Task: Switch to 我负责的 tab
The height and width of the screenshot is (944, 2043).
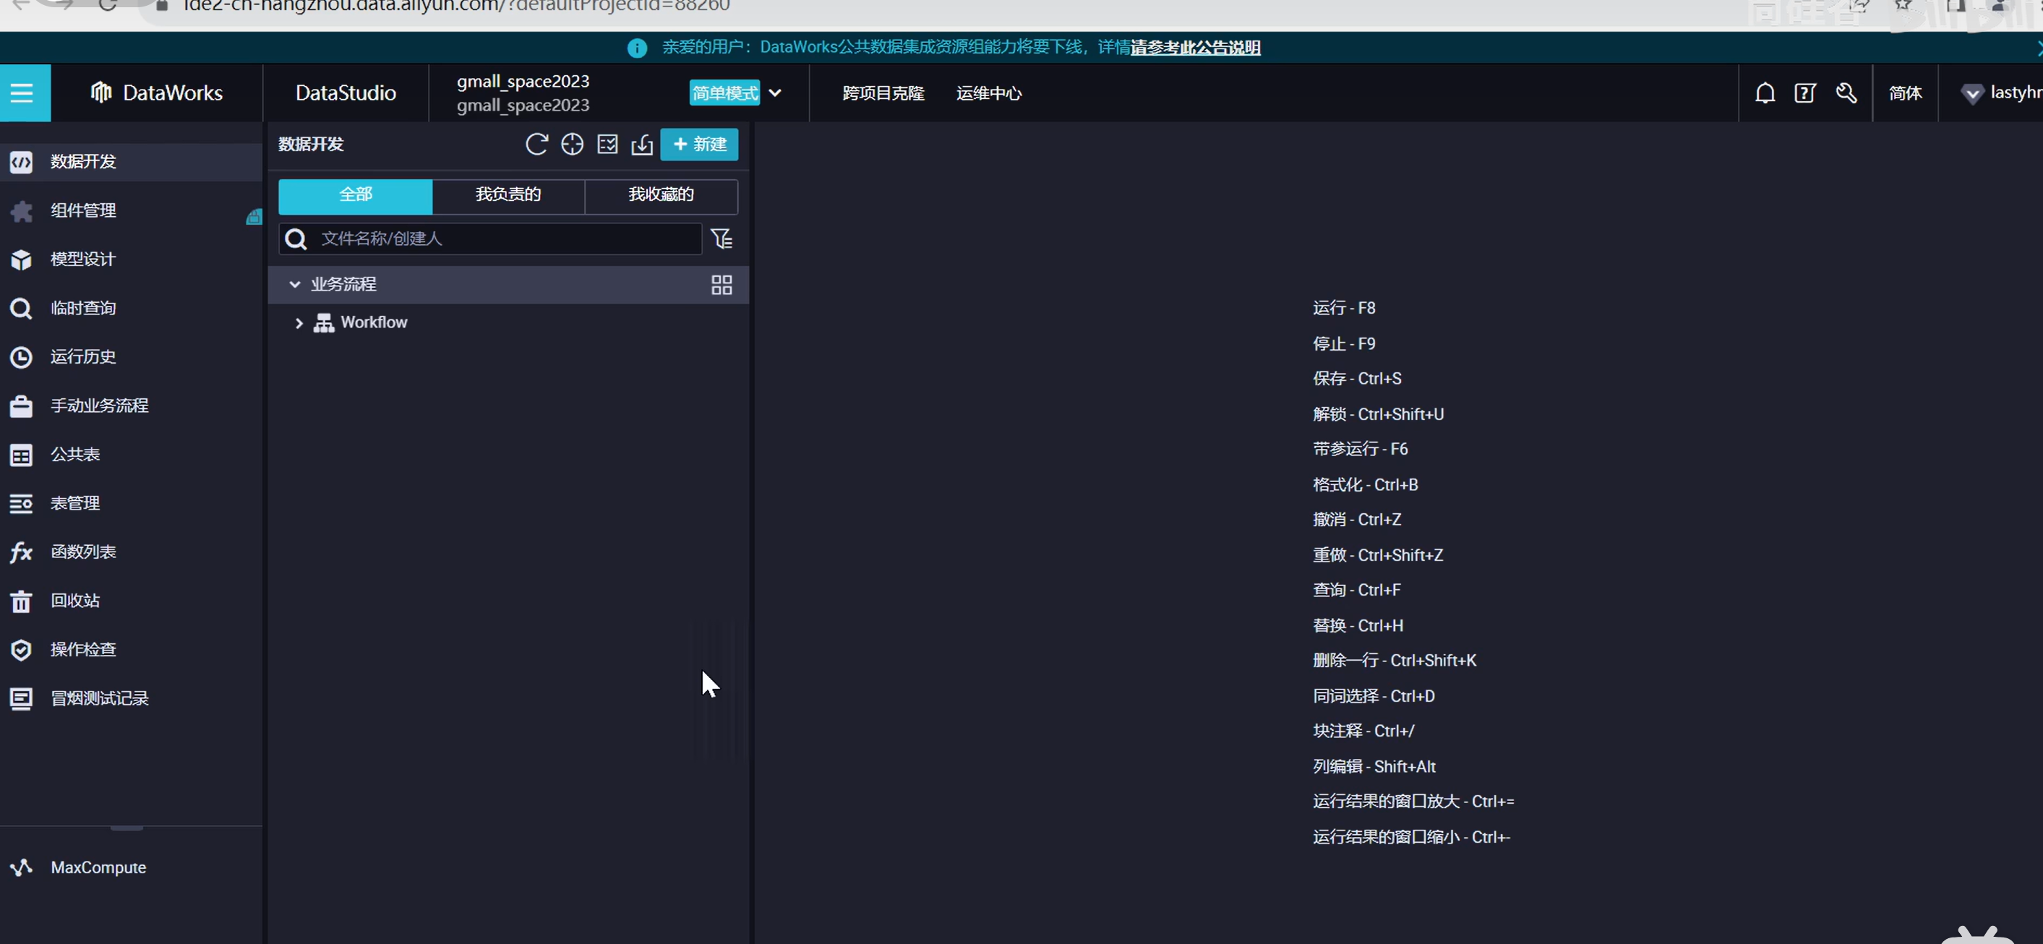Action: (x=507, y=195)
